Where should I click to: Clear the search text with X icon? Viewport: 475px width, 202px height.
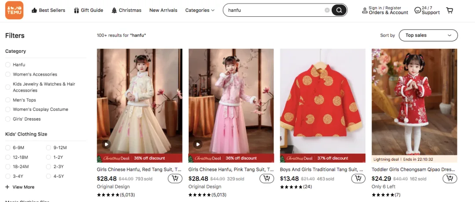(327, 10)
